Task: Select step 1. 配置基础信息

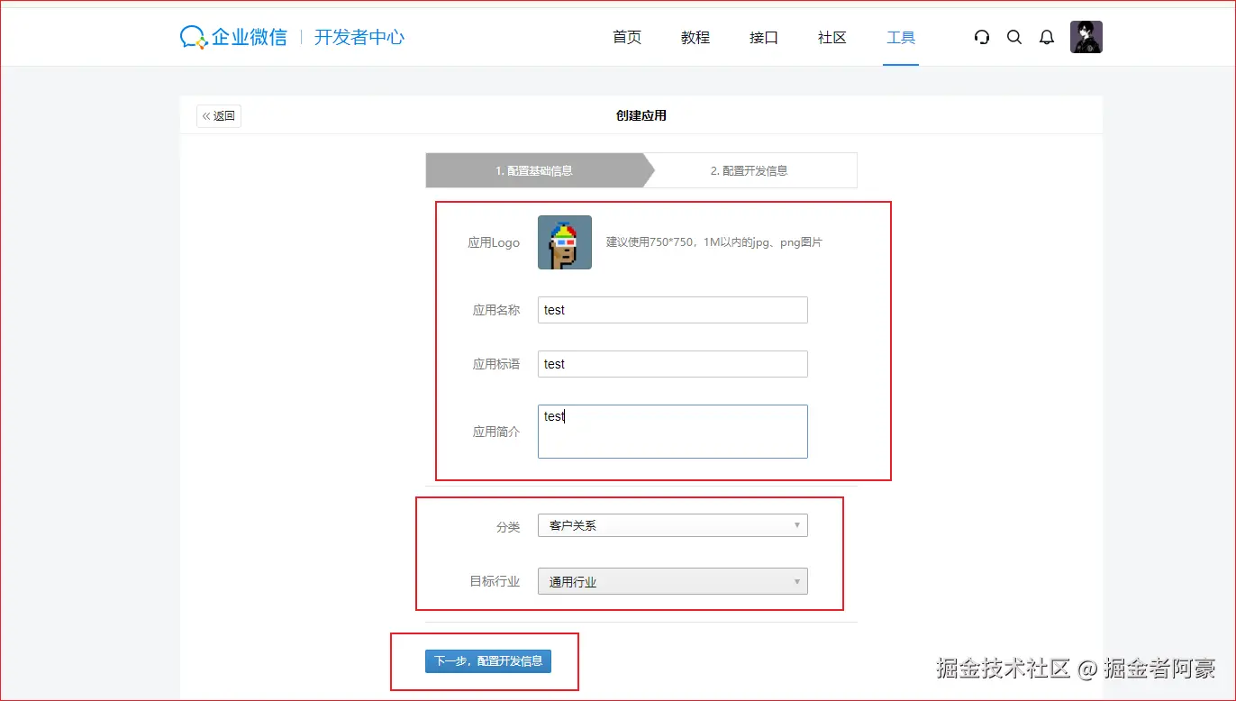Action: pos(534,170)
